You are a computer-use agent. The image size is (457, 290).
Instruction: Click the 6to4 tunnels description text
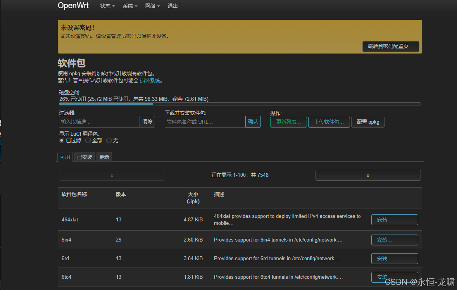tap(278, 277)
